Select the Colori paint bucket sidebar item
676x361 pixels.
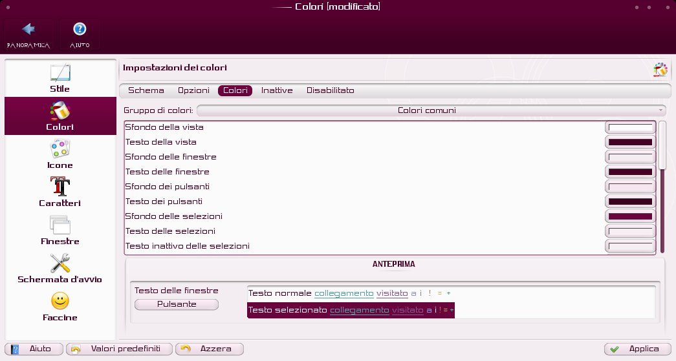(60, 116)
